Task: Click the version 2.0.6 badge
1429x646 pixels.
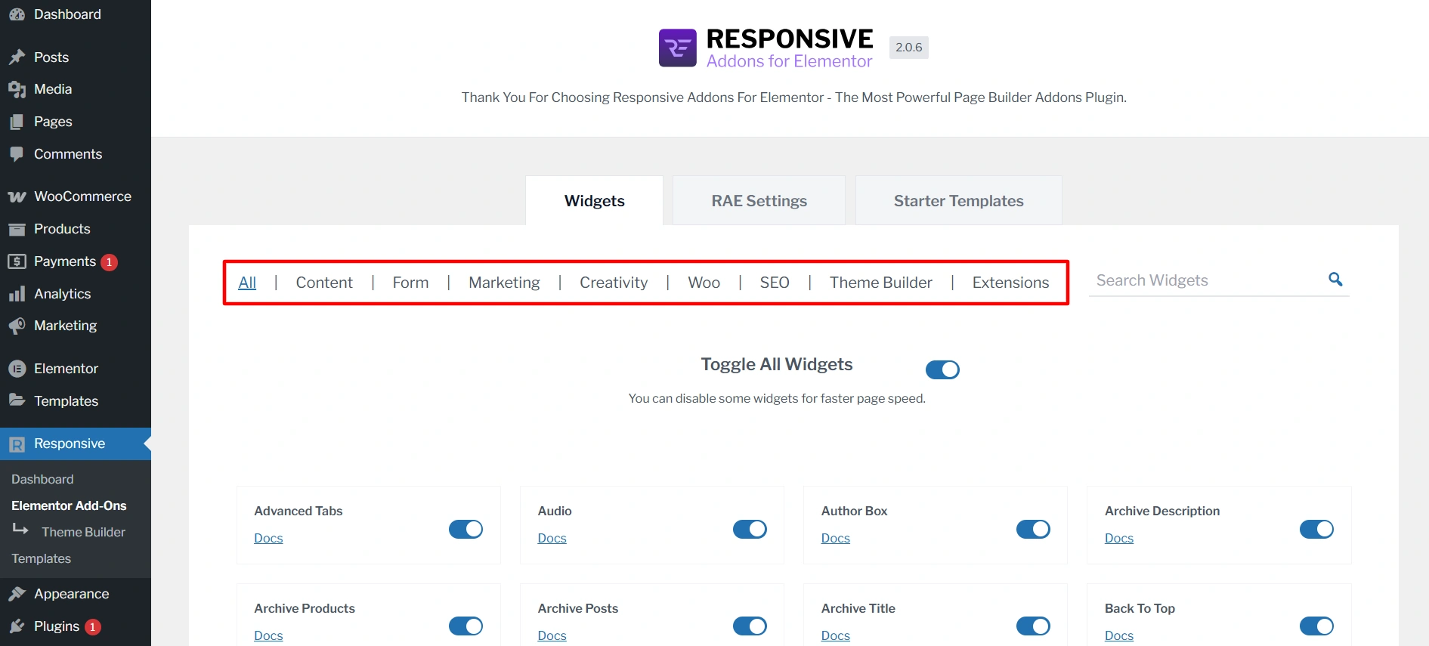Action: click(x=908, y=48)
